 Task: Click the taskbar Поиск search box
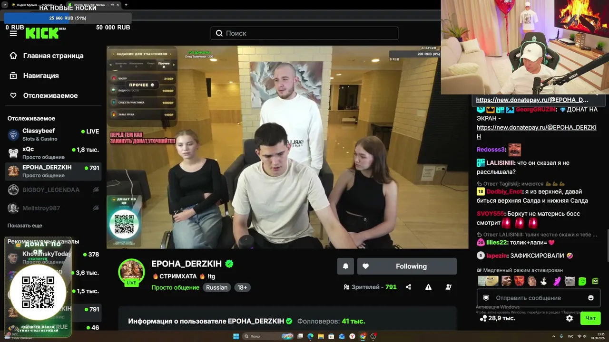click(268, 336)
